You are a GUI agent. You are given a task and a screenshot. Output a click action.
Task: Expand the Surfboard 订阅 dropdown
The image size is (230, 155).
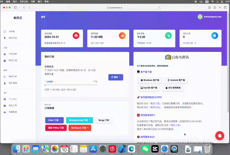(80, 127)
